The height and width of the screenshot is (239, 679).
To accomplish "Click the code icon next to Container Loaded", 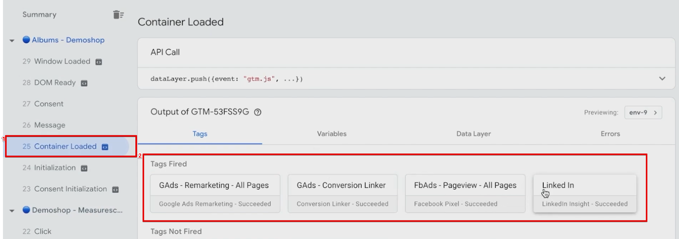I will point(105,147).
